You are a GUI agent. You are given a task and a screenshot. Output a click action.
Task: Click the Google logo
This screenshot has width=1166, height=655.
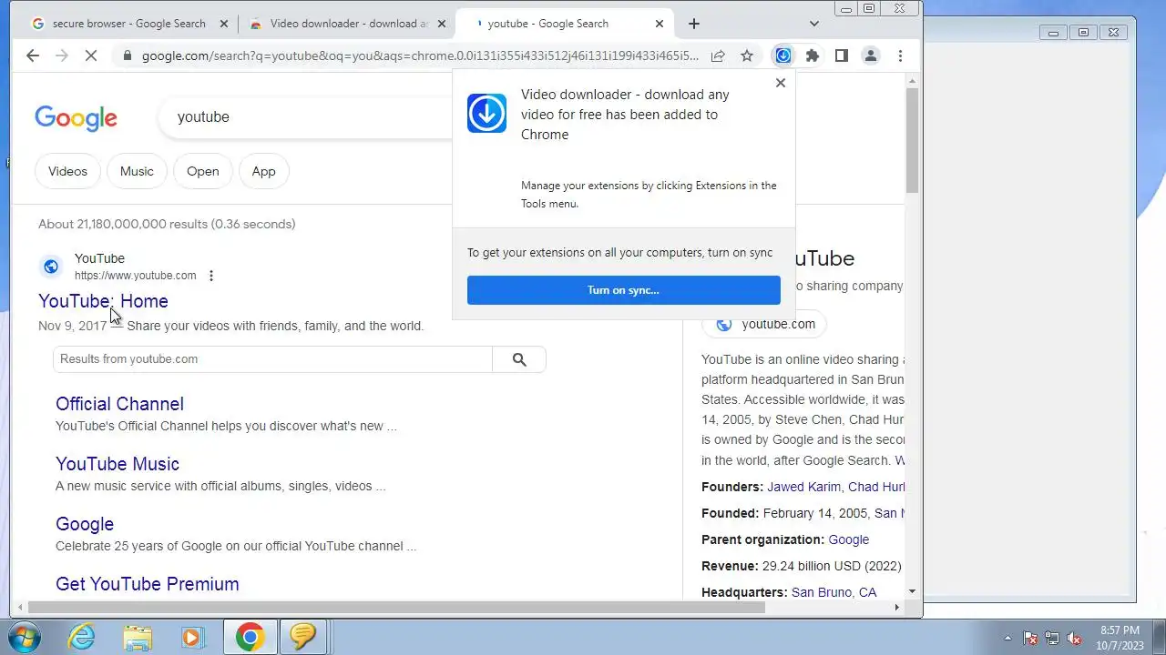pos(76,118)
